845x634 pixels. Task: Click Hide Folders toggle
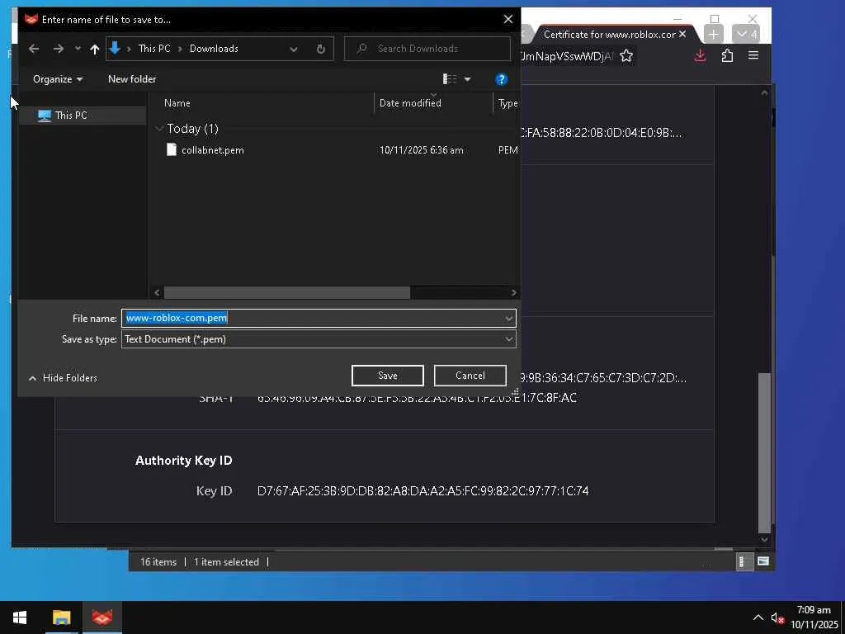[63, 378]
